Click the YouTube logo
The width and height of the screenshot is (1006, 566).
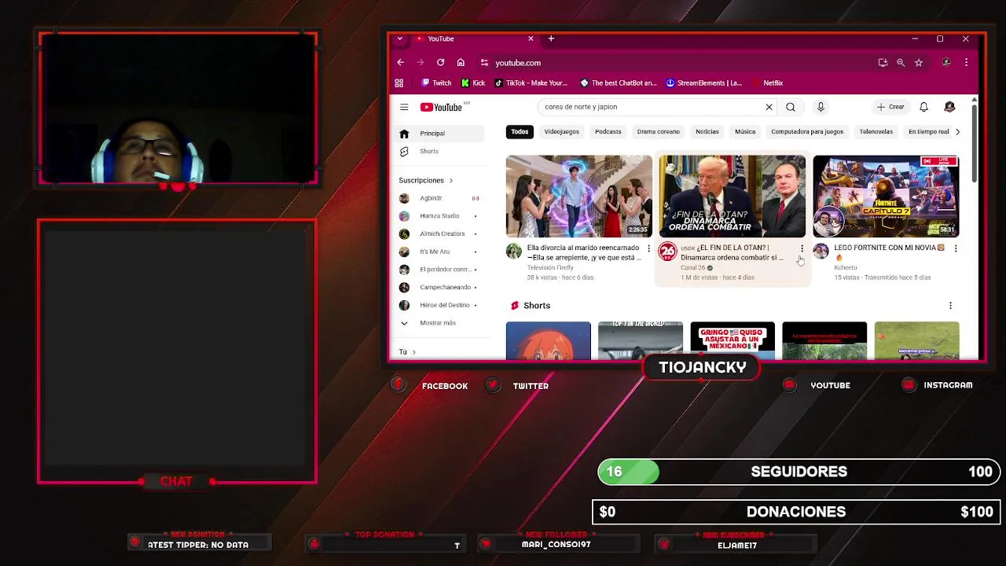click(442, 107)
